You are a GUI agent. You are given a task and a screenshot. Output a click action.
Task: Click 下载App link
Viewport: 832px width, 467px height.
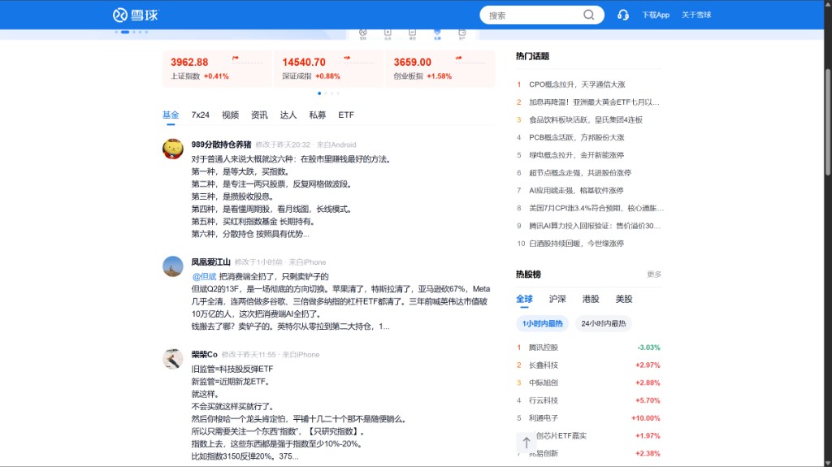point(656,15)
